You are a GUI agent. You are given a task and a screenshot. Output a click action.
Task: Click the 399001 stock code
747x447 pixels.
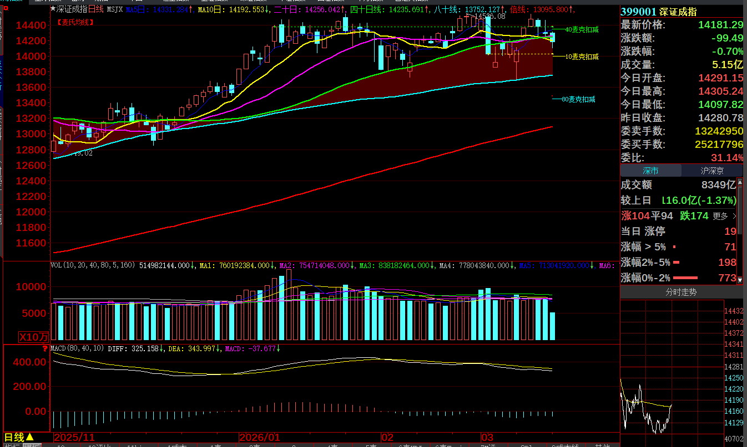click(x=638, y=12)
